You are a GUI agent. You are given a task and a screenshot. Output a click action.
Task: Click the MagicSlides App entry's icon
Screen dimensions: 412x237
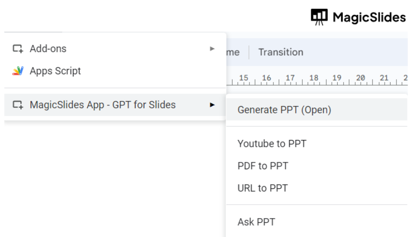pos(18,105)
